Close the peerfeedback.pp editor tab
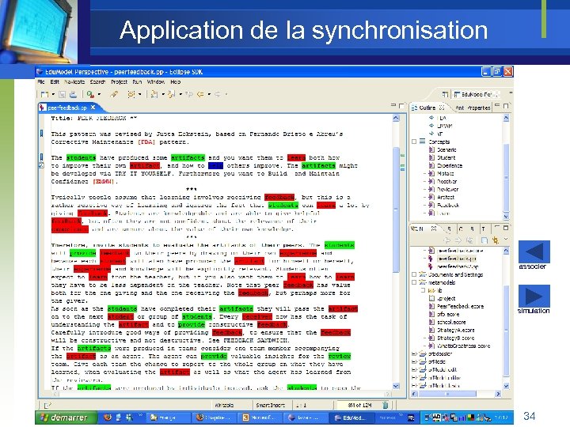Viewport: 570px width, 427px height. (x=93, y=108)
